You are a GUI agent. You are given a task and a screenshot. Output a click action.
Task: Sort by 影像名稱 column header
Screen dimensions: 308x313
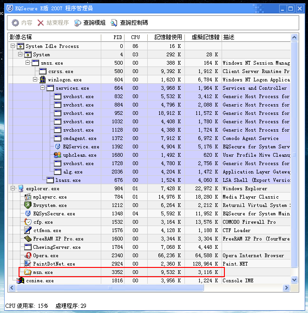(55, 37)
